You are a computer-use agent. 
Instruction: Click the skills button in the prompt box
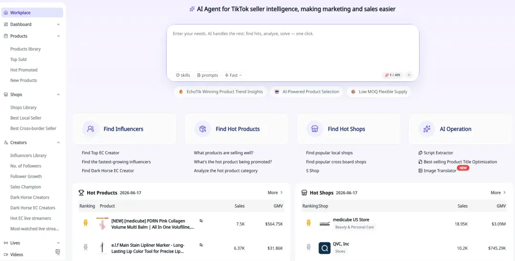(183, 75)
